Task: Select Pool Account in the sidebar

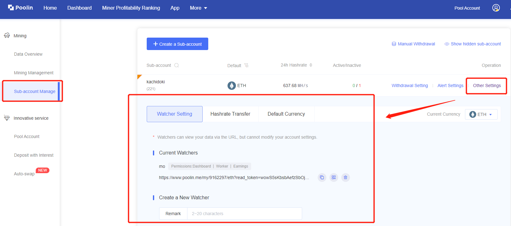Action: click(x=27, y=136)
